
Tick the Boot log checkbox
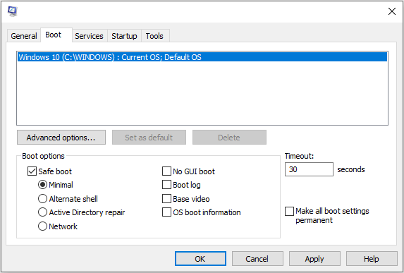166,185
